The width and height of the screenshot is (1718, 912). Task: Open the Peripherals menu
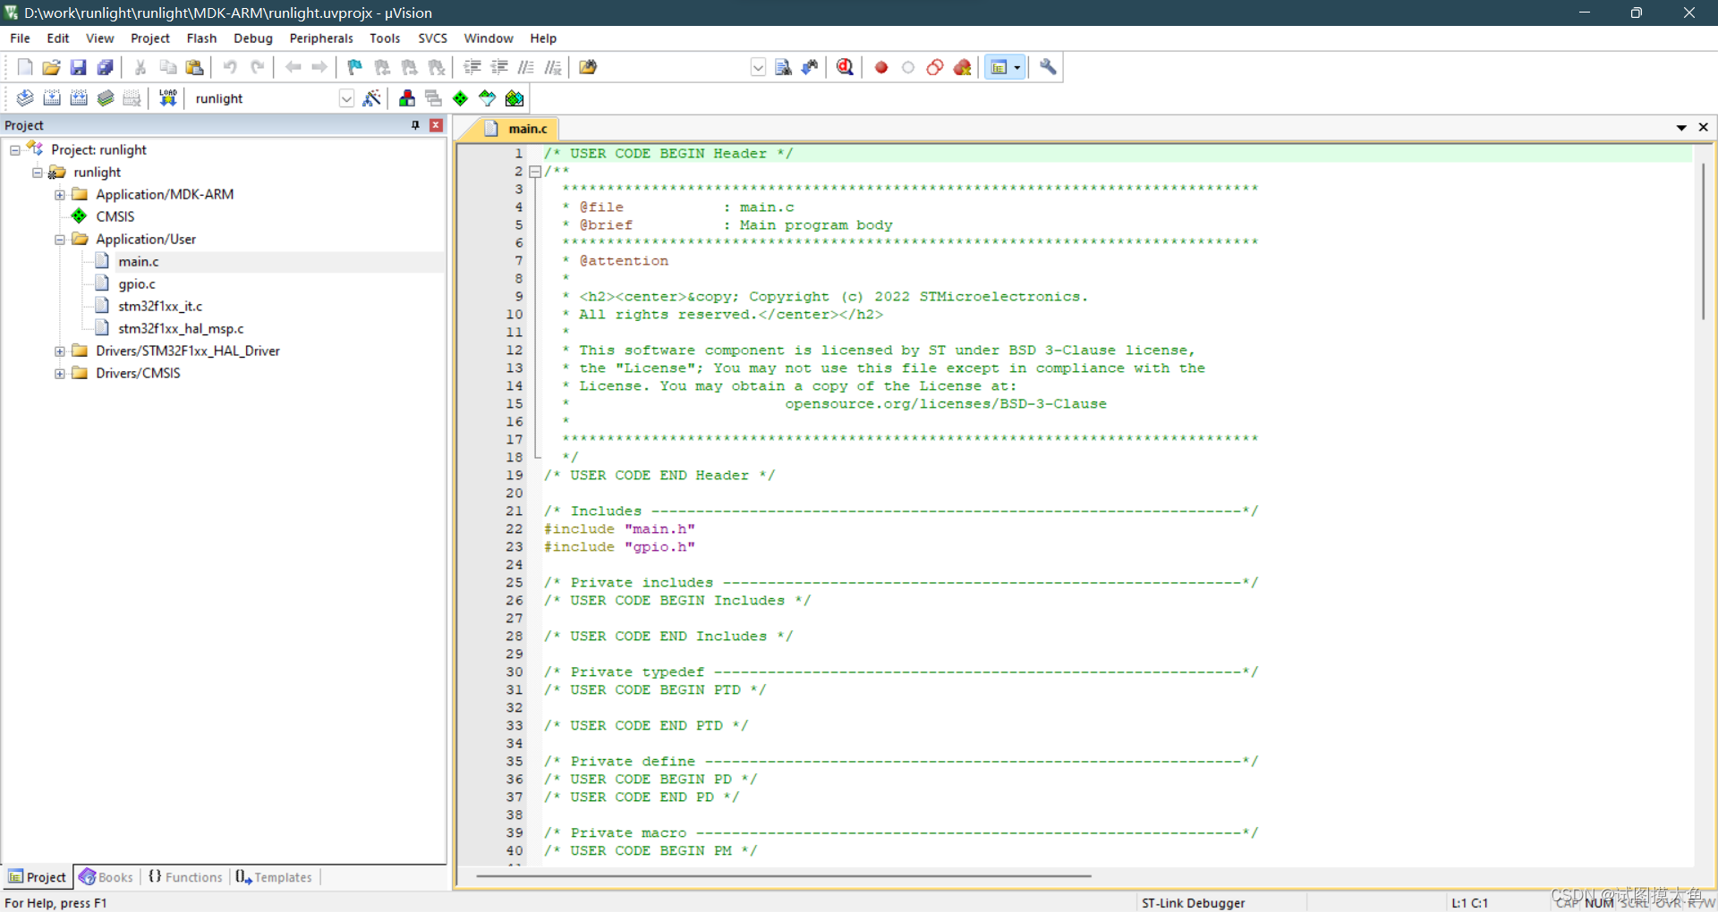320,38
